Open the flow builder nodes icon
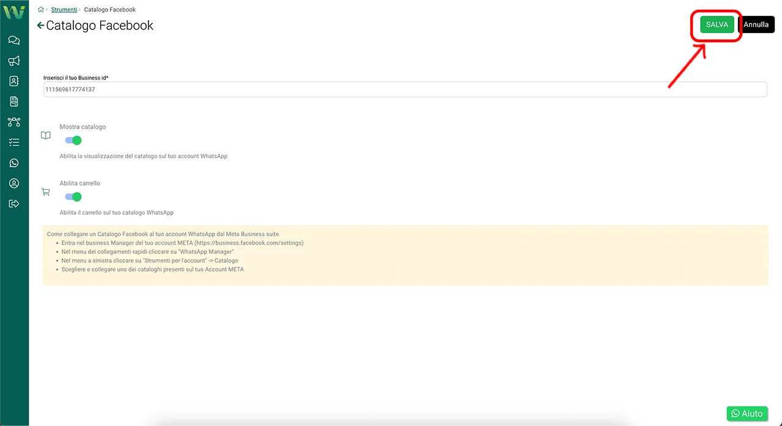782x426 pixels. point(14,122)
